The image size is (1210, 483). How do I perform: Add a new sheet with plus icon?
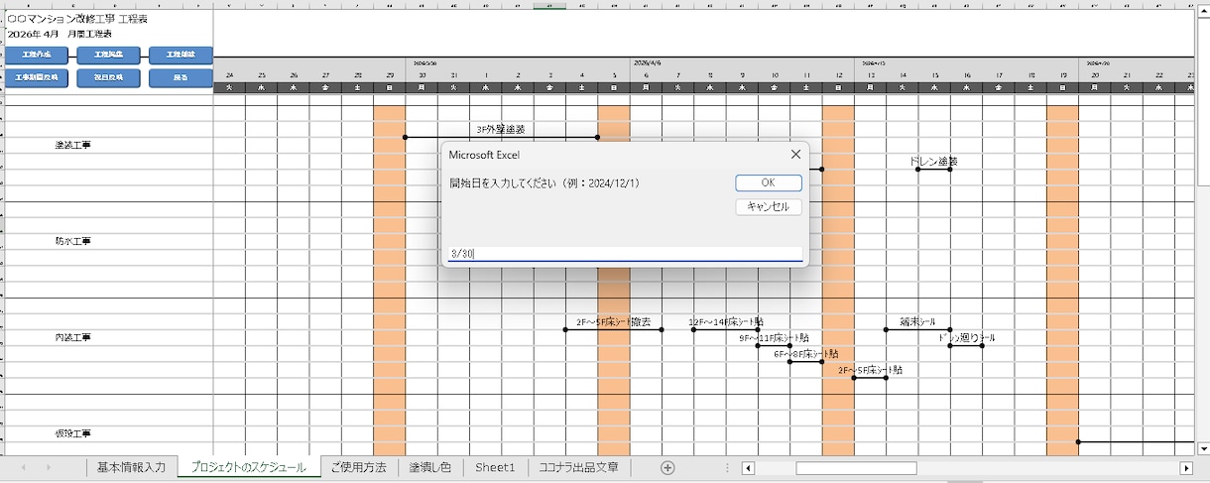[x=667, y=468]
